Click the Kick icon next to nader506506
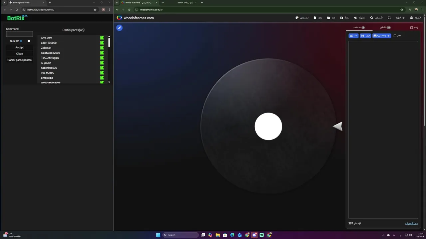426x239 pixels. (102, 68)
